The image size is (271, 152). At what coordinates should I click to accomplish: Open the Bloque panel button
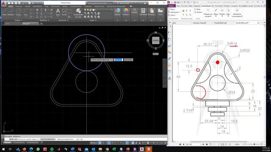click(x=118, y=12)
